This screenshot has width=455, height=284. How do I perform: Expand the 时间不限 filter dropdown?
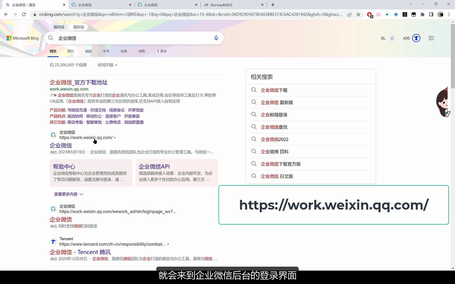click(x=107, y=65)
